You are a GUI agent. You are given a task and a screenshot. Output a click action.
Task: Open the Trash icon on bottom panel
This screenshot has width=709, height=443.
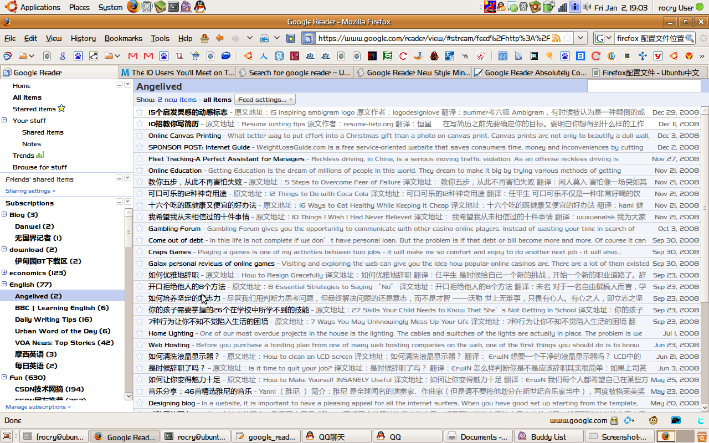point(702,436)
